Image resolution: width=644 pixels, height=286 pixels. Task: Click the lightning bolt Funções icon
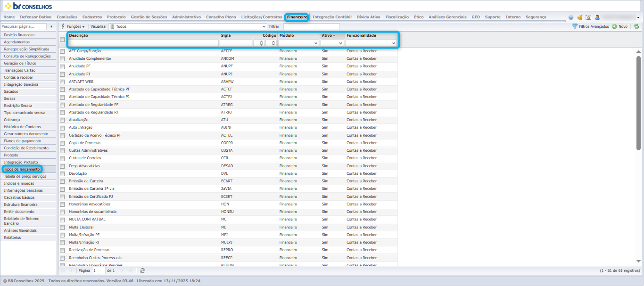click(63, 26)
